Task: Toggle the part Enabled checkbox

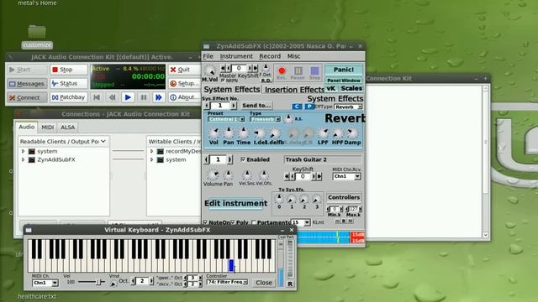Action: point(243,159)
